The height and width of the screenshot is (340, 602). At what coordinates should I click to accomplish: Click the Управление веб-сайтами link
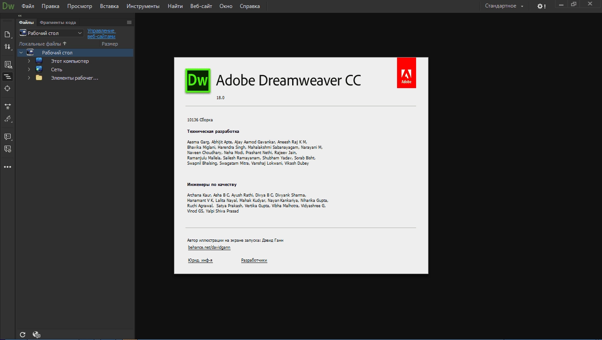(x=101, y=33)
